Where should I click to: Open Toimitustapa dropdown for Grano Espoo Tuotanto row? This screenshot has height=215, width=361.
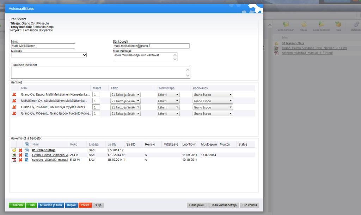click(168, 113)
